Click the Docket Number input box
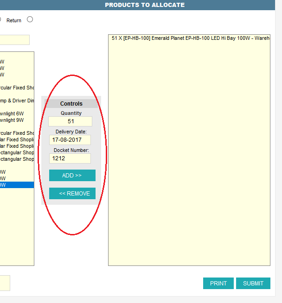The image size is (282, 303). pos(70,158)
